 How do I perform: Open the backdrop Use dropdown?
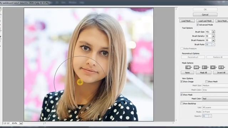215,107
